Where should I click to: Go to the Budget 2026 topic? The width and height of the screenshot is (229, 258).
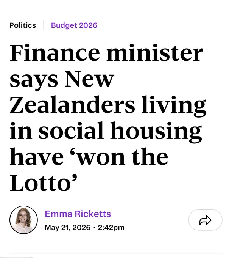[74, 25]
